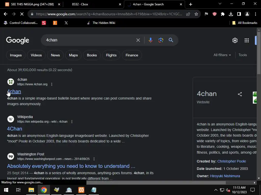Screen dimensions: 261x195
Task: Open more options for 4chan.org result
Action: [52, 84]
